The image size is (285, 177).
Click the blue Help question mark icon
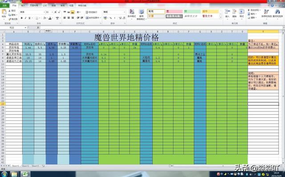click(x=272, y=5)
